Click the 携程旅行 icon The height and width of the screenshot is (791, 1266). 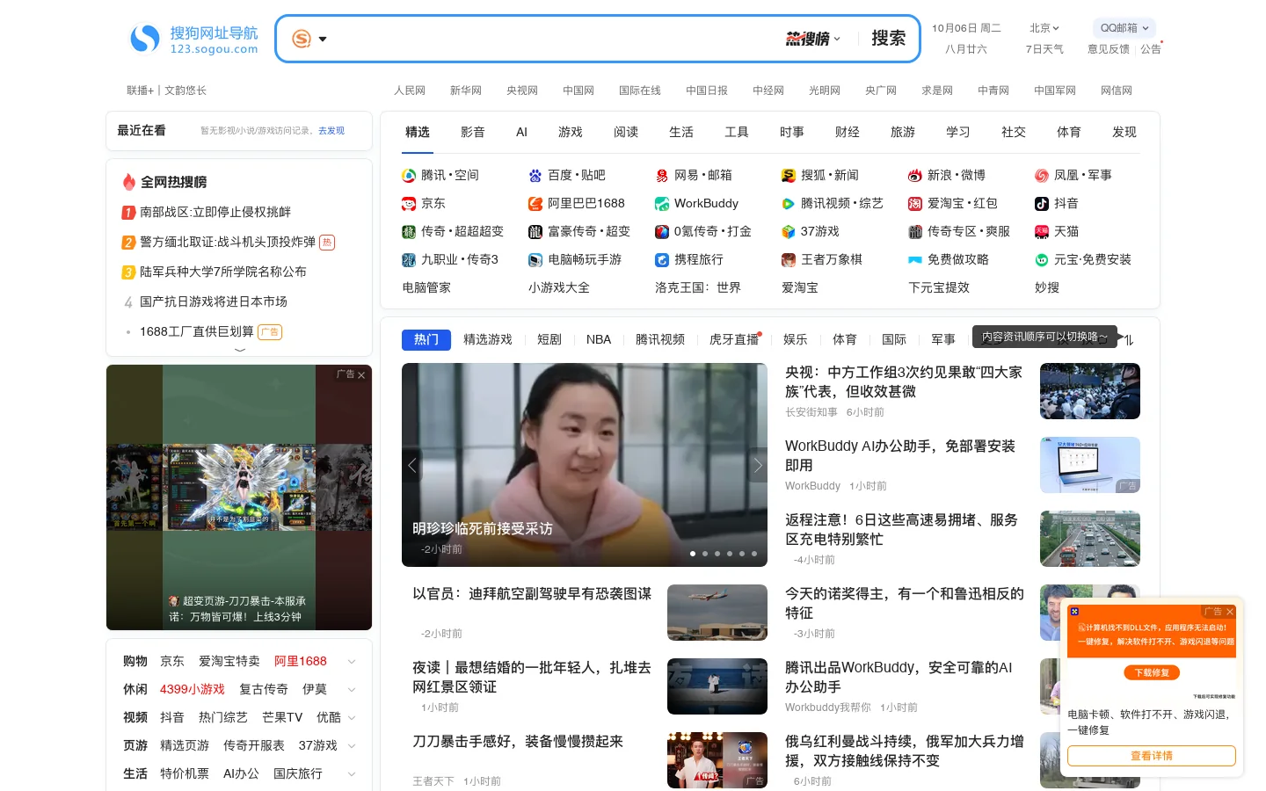[x=662, y=260]
